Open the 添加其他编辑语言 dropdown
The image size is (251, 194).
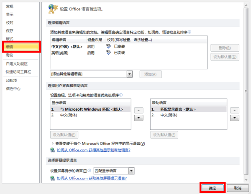coord(130,74)
